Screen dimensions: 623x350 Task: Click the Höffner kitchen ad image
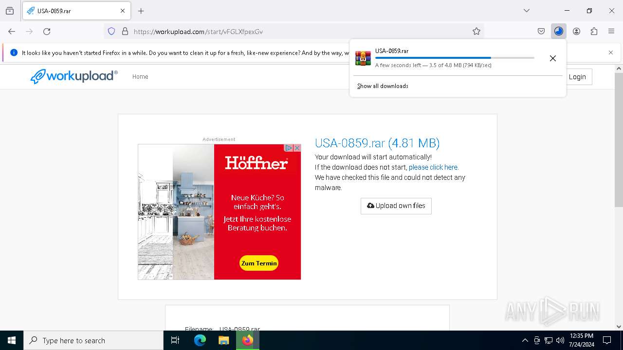click(x=176, y=212)
